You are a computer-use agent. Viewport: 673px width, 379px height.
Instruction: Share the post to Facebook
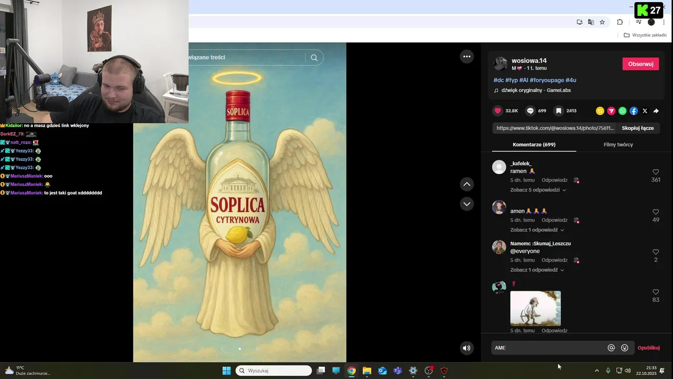click(x=634, y=111)
